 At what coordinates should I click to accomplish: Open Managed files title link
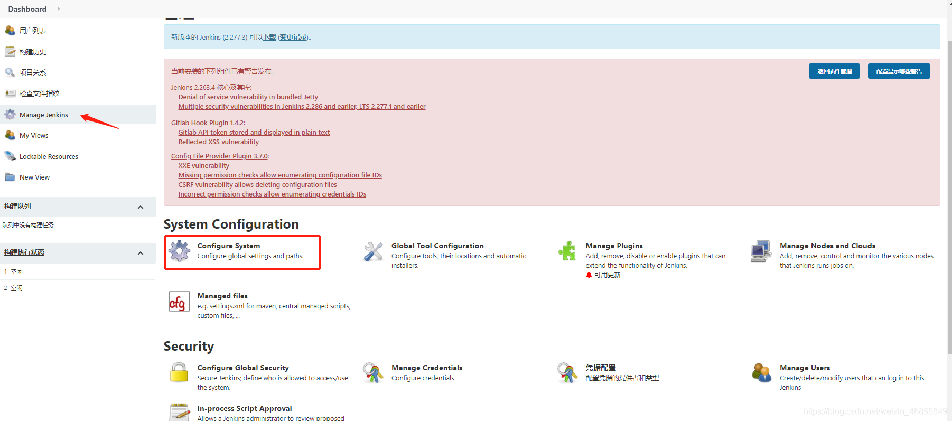click(222, 296)
